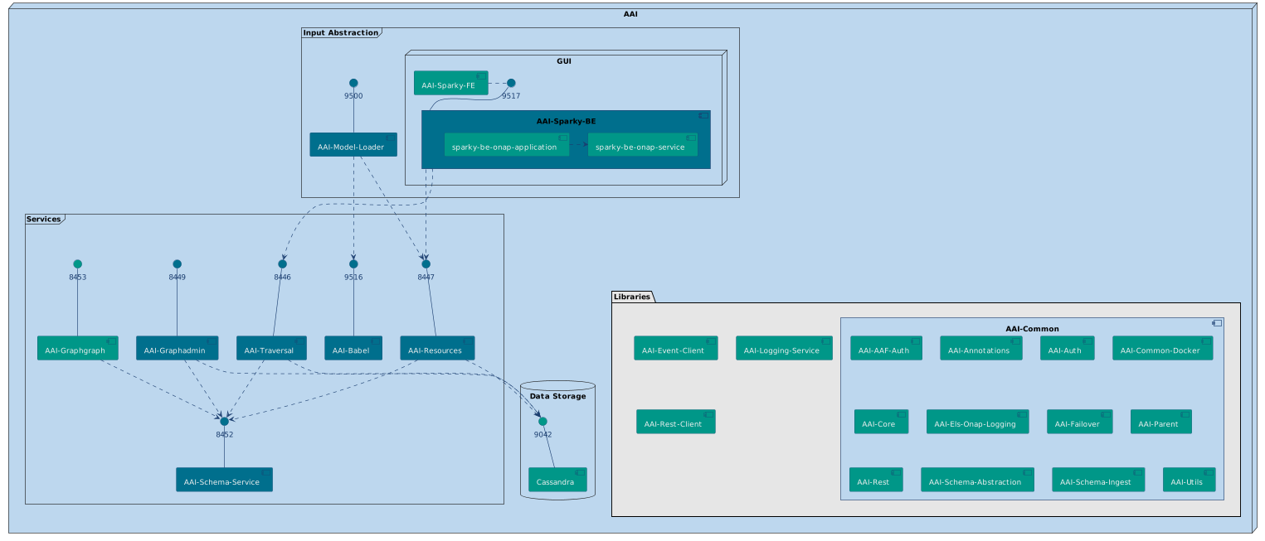Click the AAI-Logging-Service library
The width and height of the screenshot is (1265, 541).
click(784, 348)
